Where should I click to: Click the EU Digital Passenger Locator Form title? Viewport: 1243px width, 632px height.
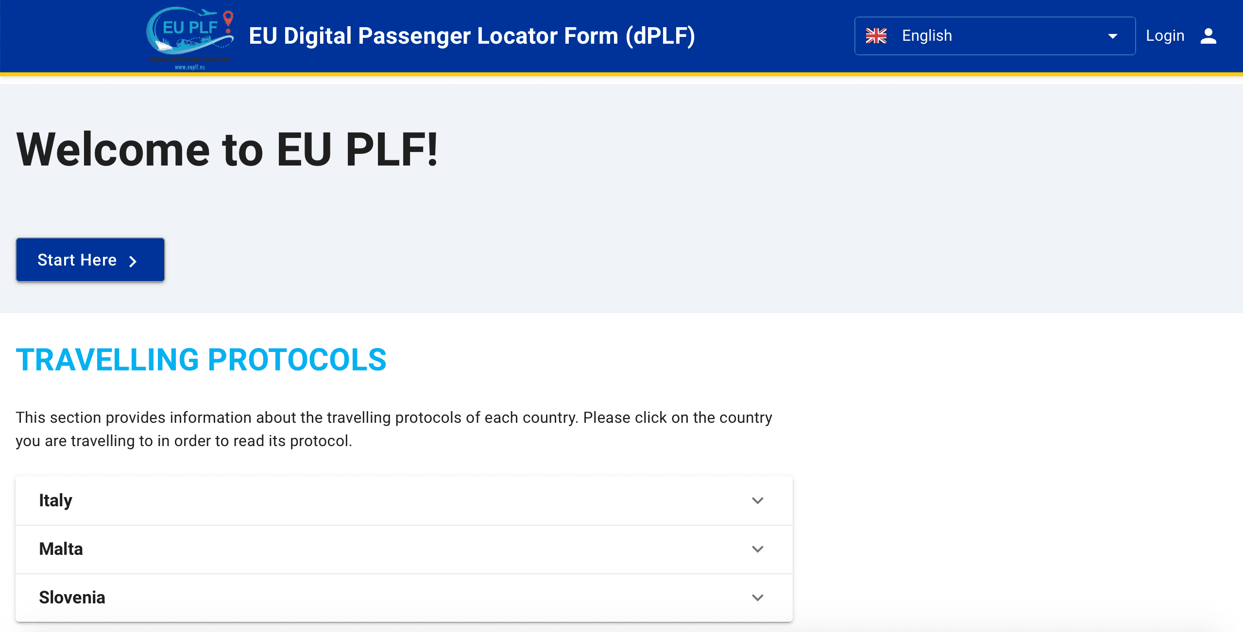pos(472,36)
